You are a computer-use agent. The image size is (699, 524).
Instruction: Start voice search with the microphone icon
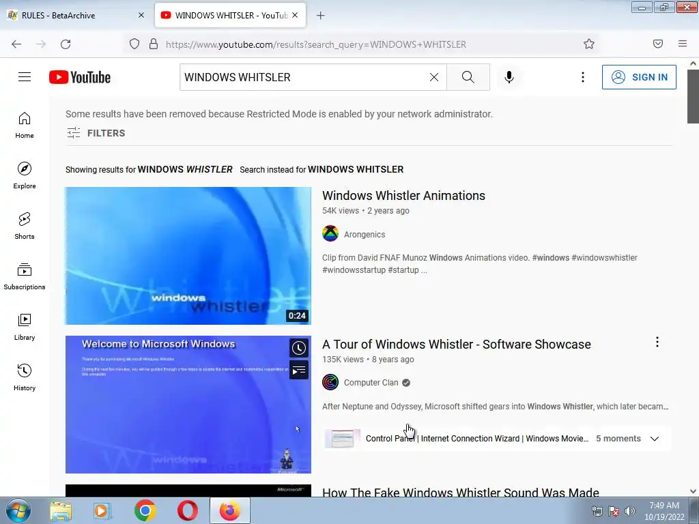[509, 77]
